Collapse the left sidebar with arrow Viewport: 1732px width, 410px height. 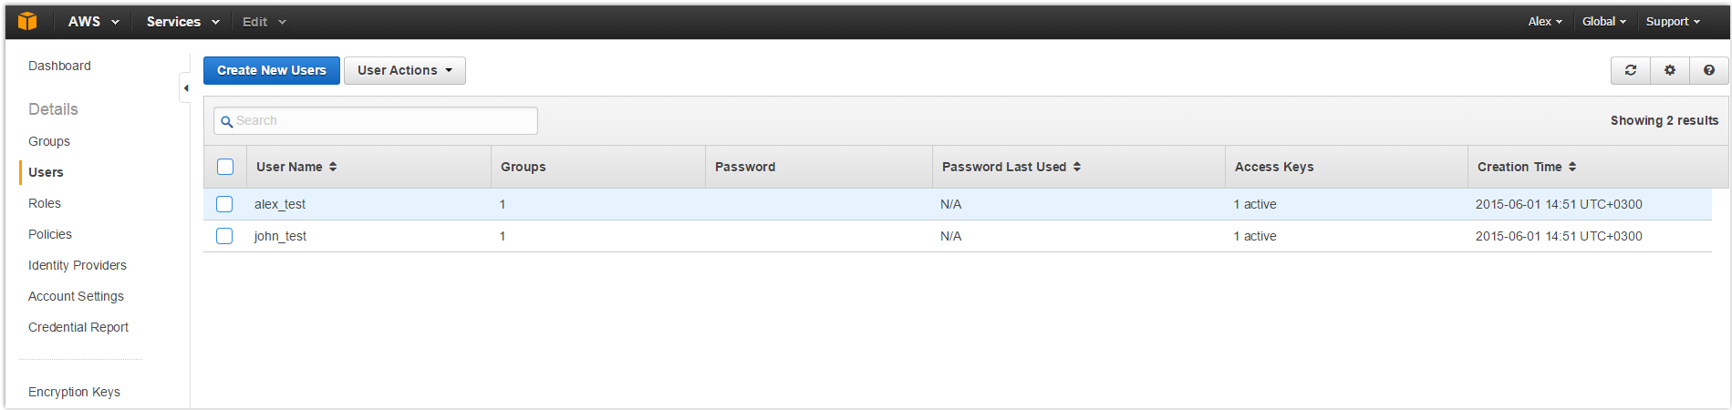pos(185,88)
